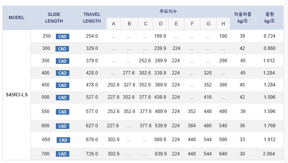Download CAD for the 400 slide length
Screen dimensions: 288x163
click(x=63, y=73)
